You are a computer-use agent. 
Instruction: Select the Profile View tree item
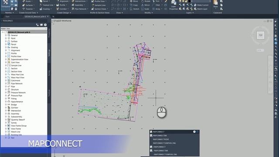click(x=16, y=56)
